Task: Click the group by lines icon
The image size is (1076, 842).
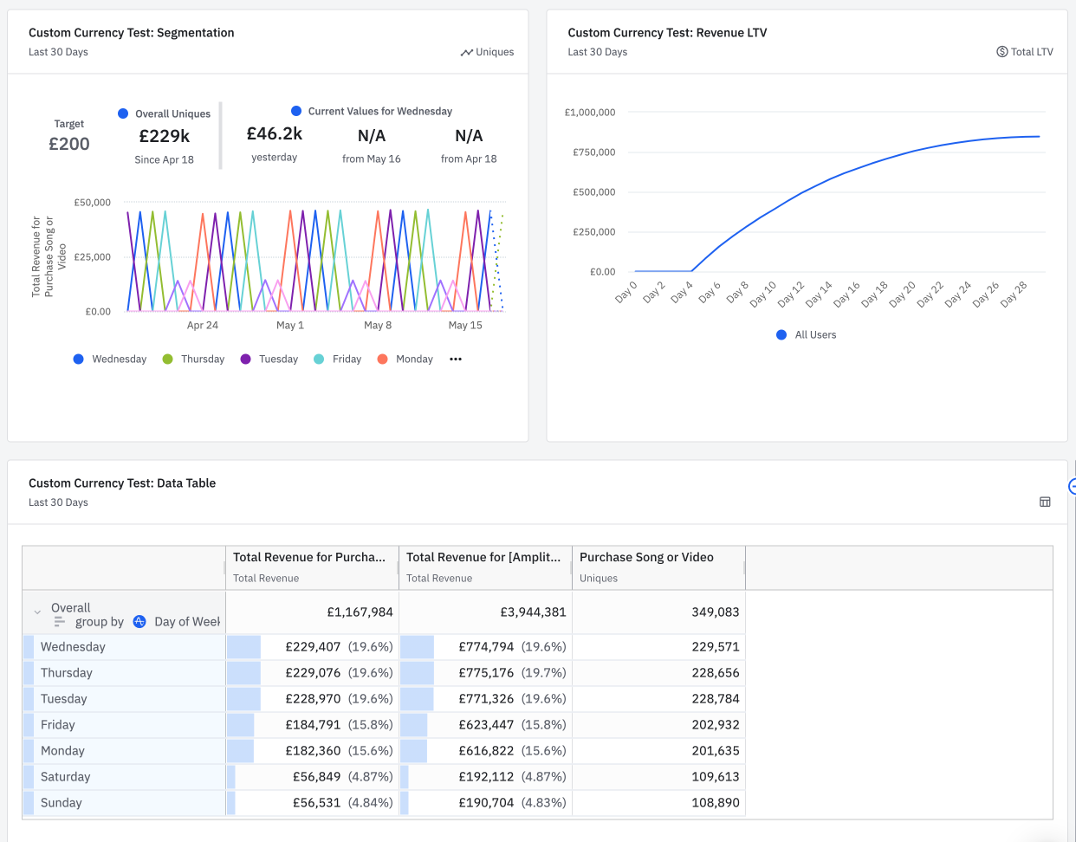Action: tap(60, 622)
